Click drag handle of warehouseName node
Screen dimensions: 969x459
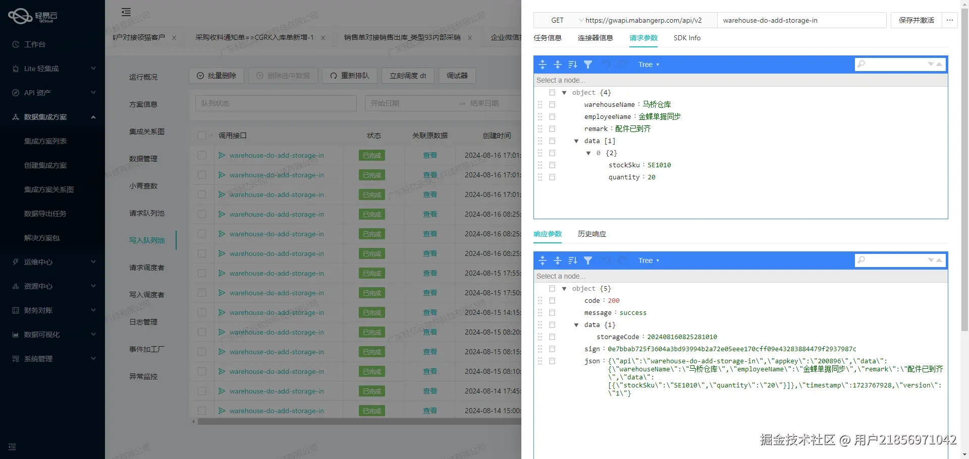click(540, 105)
